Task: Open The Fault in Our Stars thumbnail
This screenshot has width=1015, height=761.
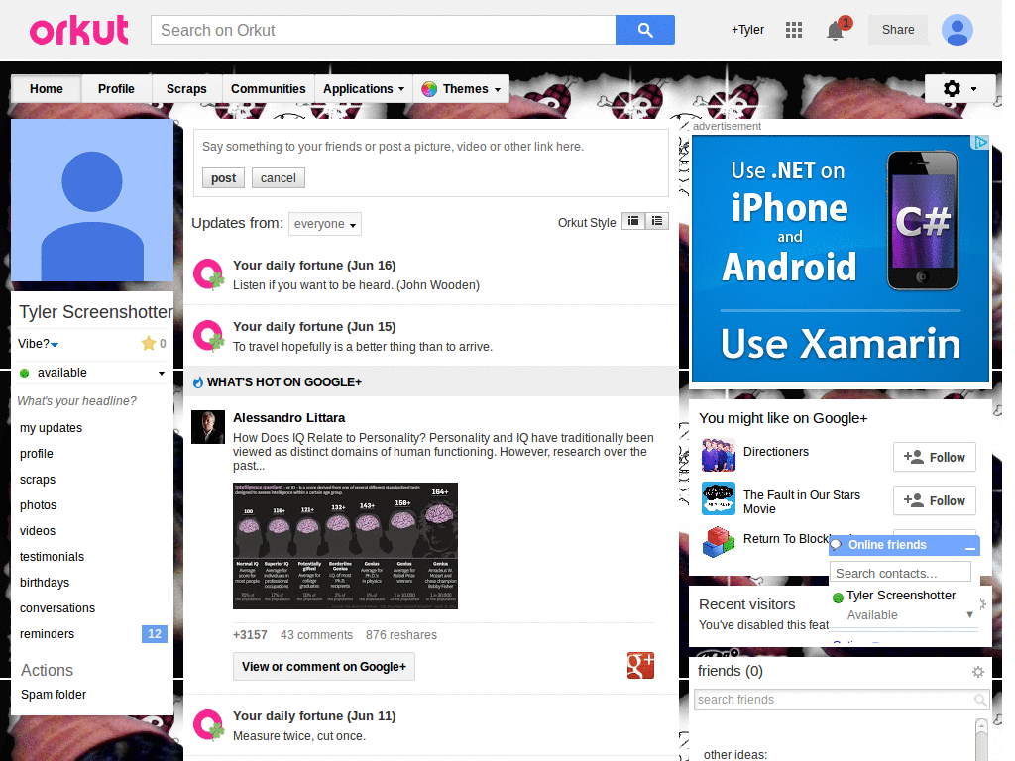Action: [719, 498]
